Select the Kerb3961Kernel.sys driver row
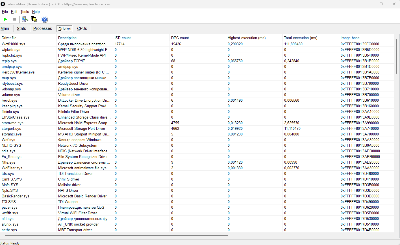Image resolution: width=400 pixels, height=245 pixels. tap(197, 72)
